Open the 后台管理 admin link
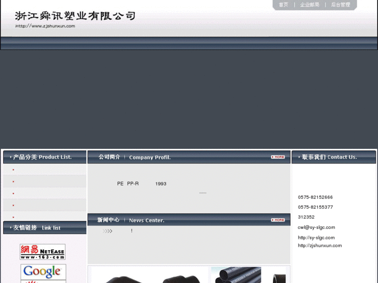Image resolution: width=378 pixels, height=283 pixels. point(341,5)
